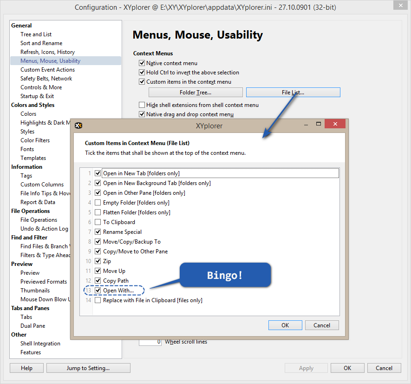
Task: Minimize the XYplorer custom items dialog
Action: 306,125
